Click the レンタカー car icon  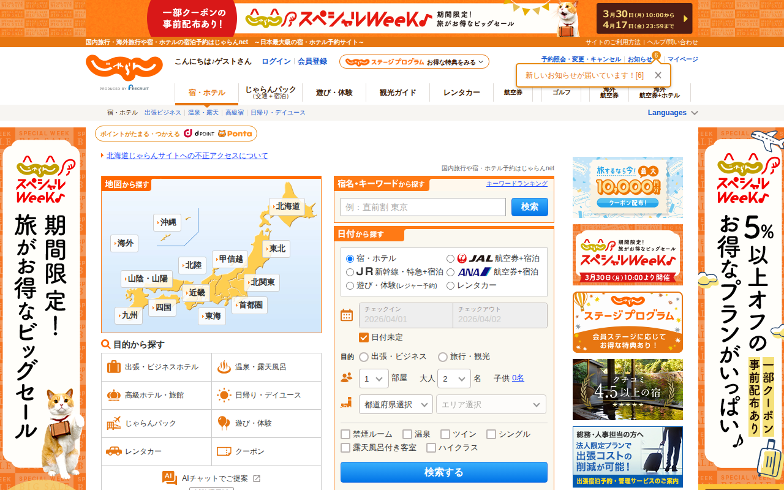tap(114, 451)
